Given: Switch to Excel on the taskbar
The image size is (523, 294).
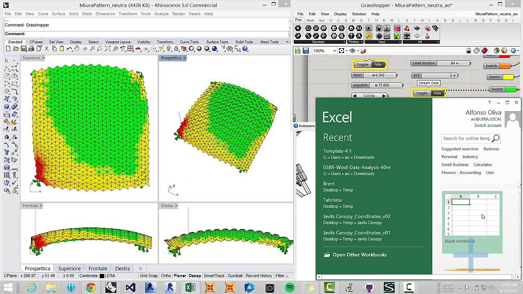Looking at the screenshot, I should tap(190, 287).
